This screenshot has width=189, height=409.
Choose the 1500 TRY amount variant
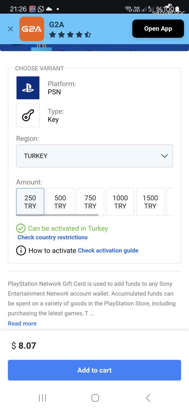click(150, 202)
